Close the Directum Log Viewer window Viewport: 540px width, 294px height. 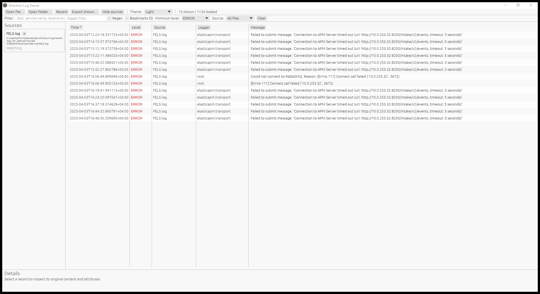[x=531, y=5]
